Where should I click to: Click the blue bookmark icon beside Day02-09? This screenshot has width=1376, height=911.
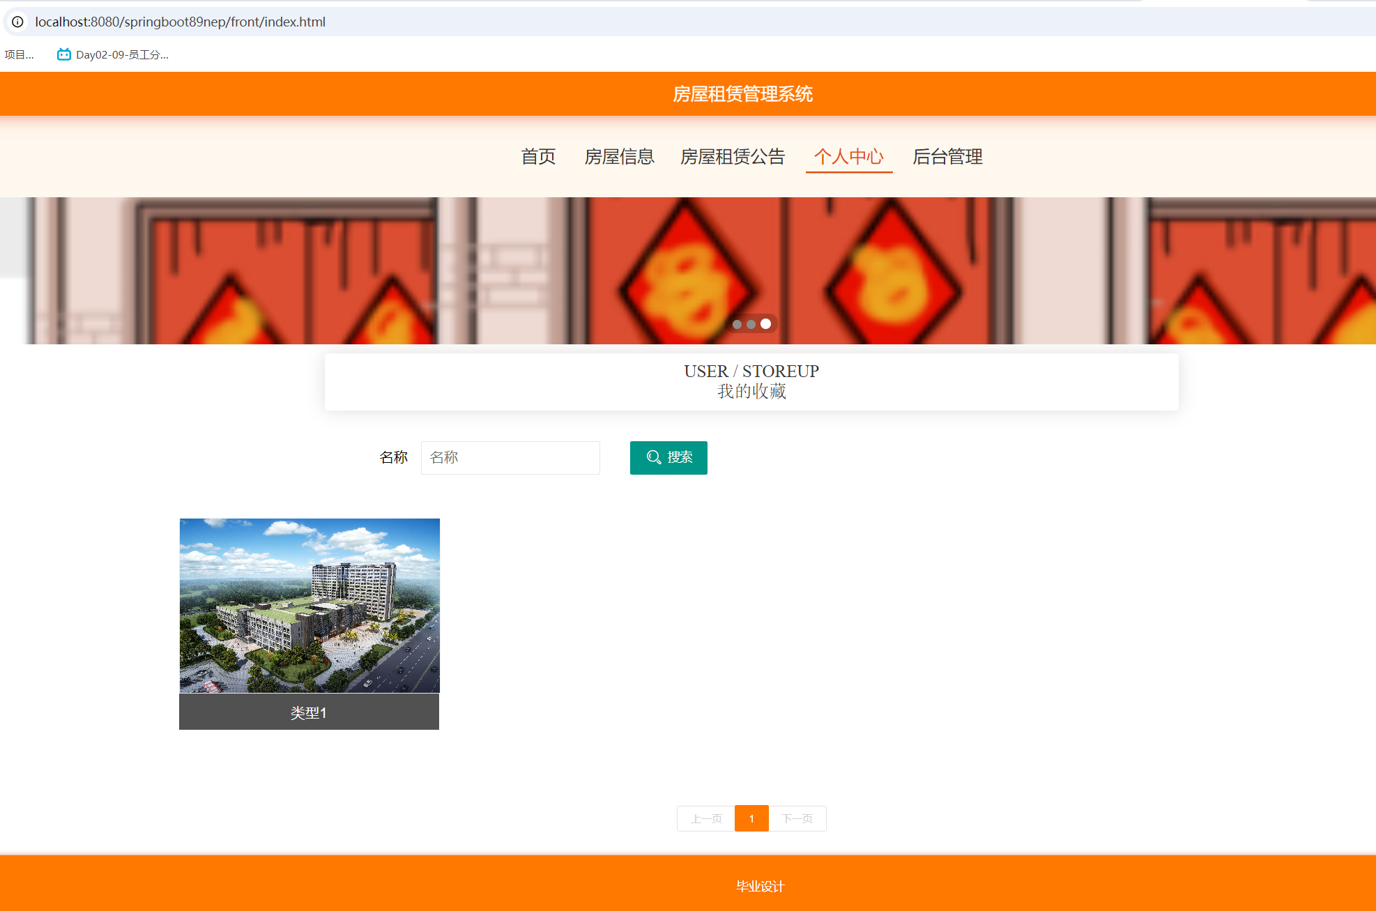coord(63,54)
